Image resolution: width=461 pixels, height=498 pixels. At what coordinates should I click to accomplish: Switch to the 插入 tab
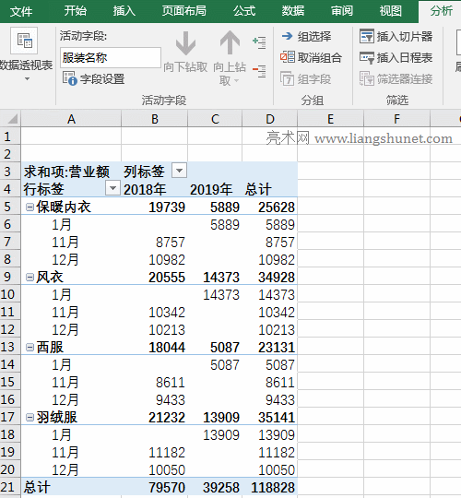point(124,11)
